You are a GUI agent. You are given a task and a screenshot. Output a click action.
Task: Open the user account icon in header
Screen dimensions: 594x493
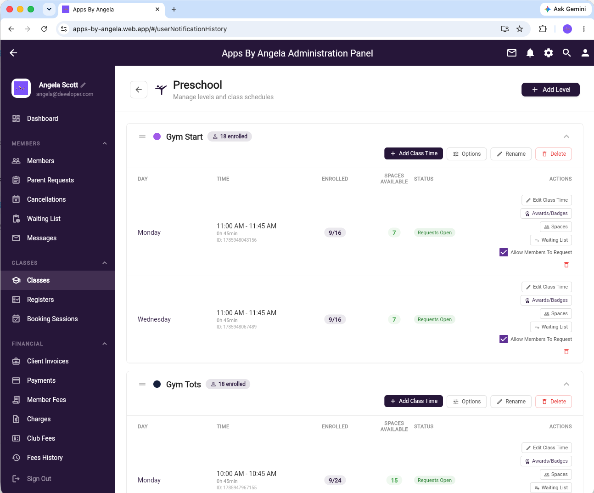(x=585, y=53)
